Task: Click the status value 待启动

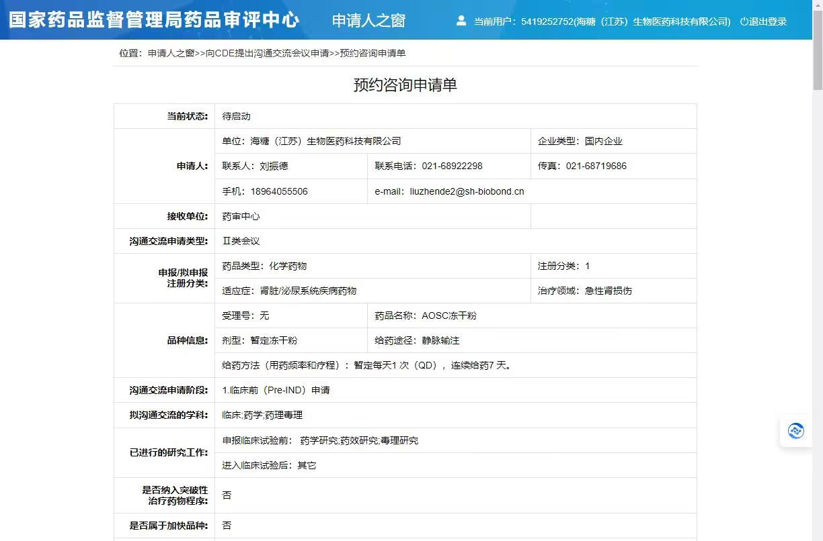Action: [236, 116]
